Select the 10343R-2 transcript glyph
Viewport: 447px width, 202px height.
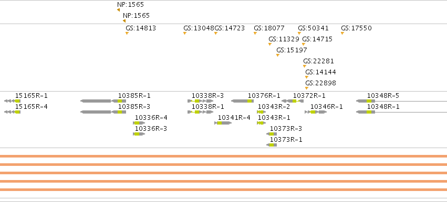tap(262, 112)
